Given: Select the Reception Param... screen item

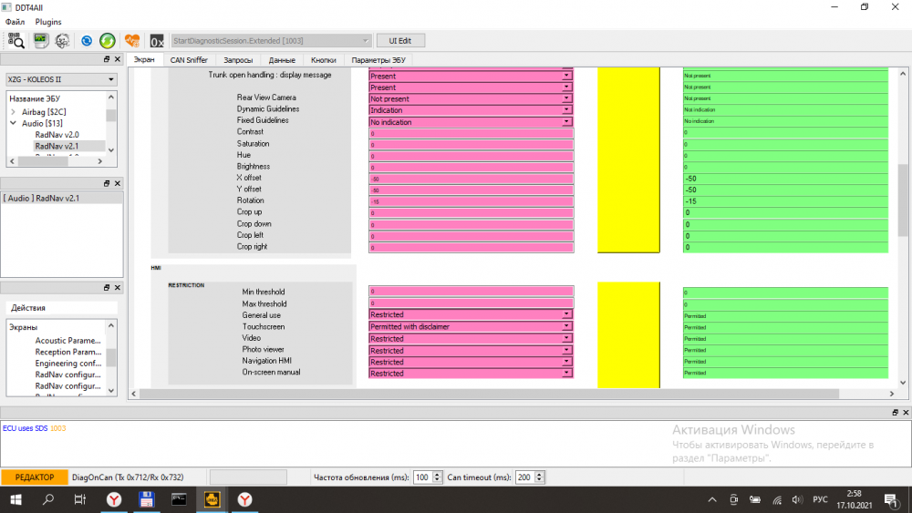Looking at the screenshot, I should click(67, 352).
